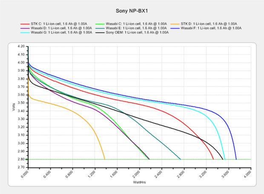Click the 3.600 tick label on x-axis
This screenshot has width=264, height=194.
point(225,174)
